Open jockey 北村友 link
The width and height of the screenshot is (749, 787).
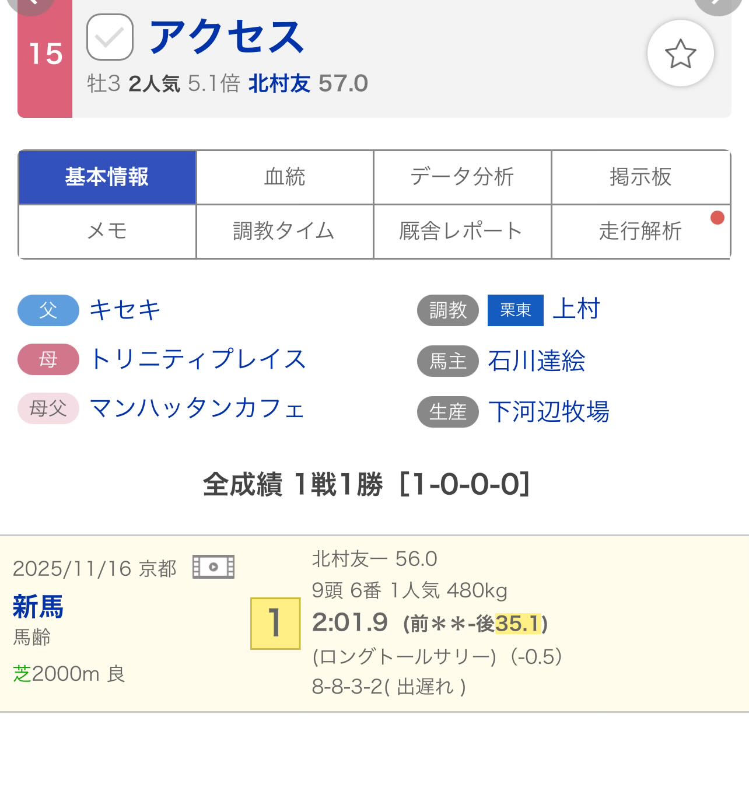[x=279, y=83]
